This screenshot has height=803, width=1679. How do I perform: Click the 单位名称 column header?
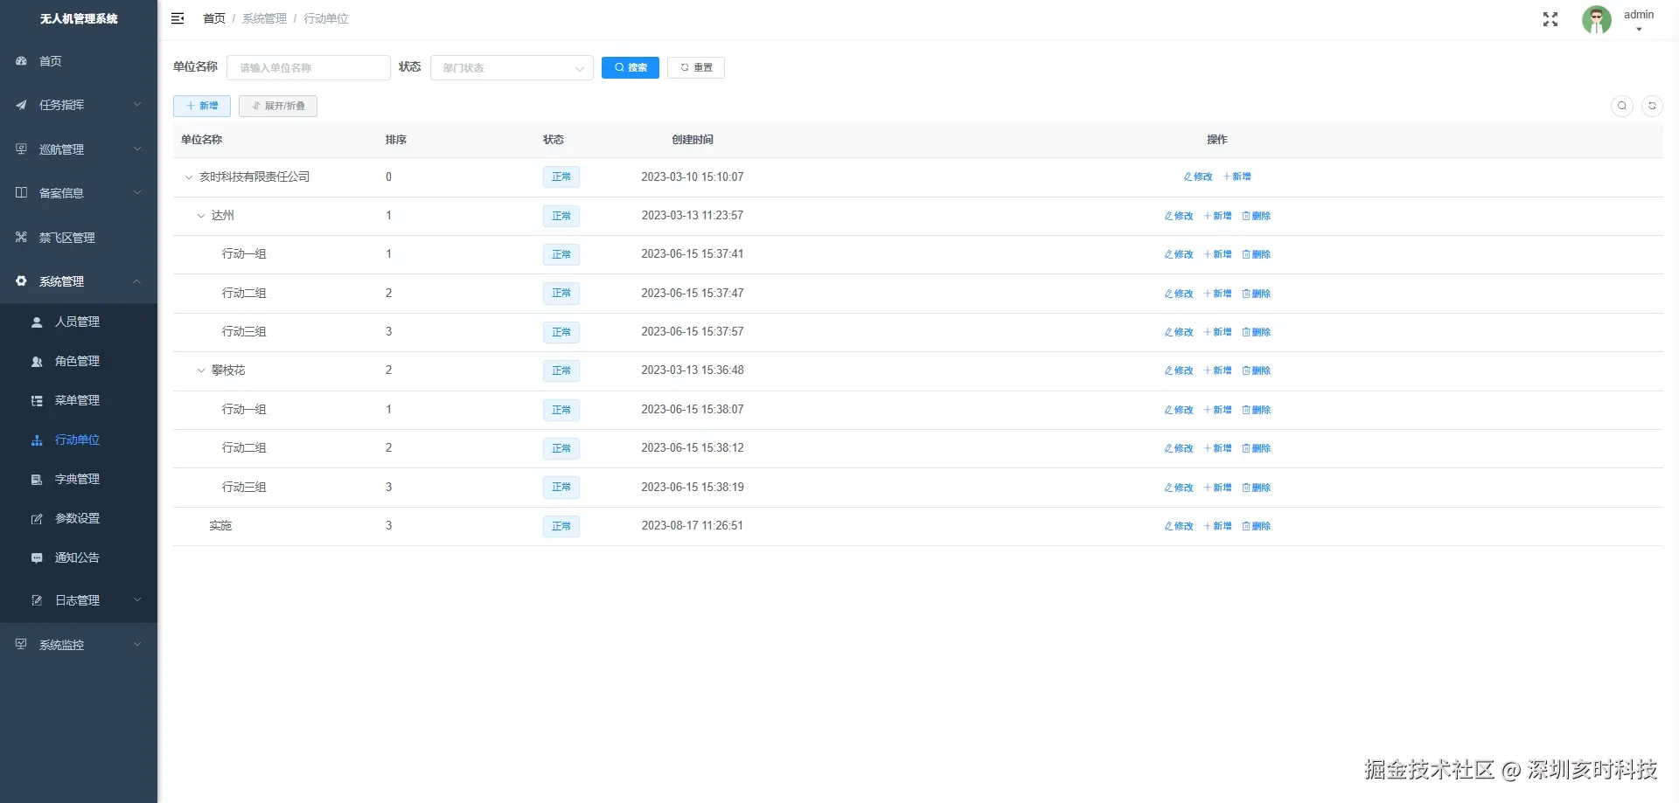pos(202,140)
